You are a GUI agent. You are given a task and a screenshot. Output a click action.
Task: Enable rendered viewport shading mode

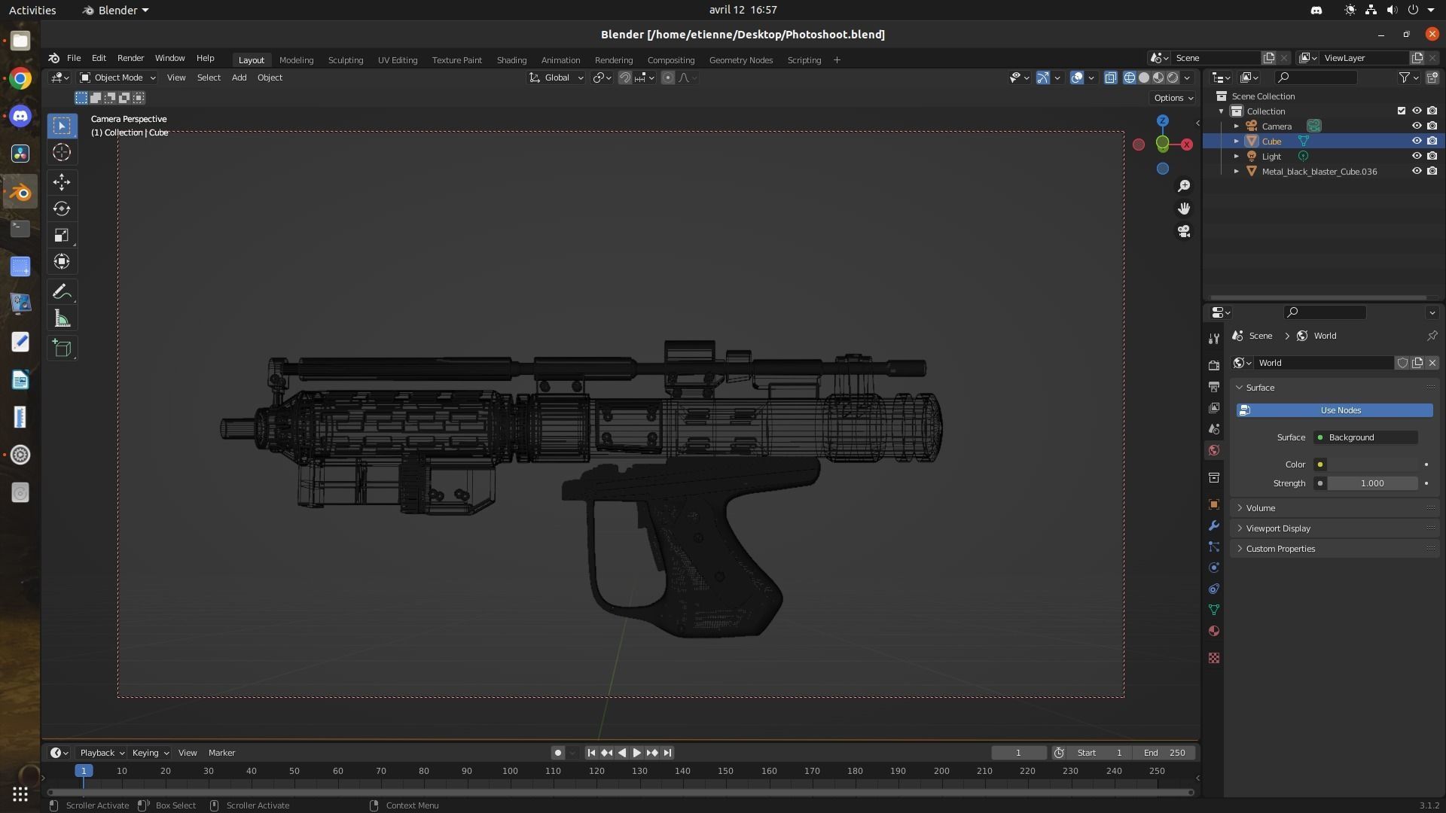1172,77
